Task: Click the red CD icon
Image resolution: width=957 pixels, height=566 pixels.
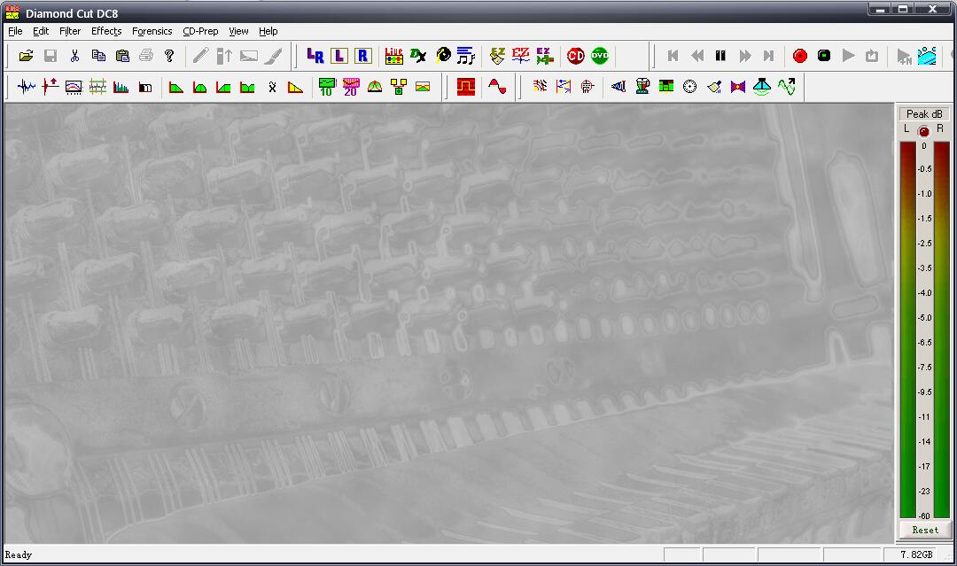Action: coord(576,56)
